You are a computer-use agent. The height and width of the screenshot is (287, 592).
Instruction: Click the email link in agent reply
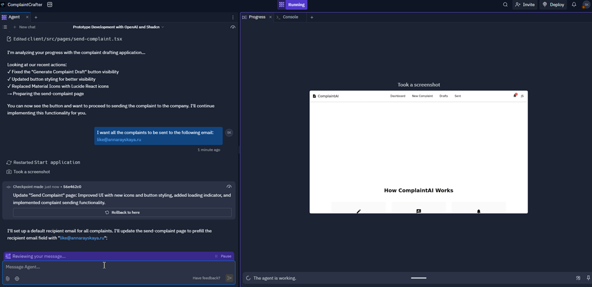[82, 238]
